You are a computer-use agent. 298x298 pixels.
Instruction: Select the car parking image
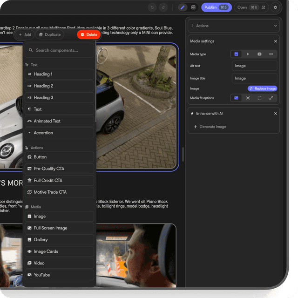136,107
